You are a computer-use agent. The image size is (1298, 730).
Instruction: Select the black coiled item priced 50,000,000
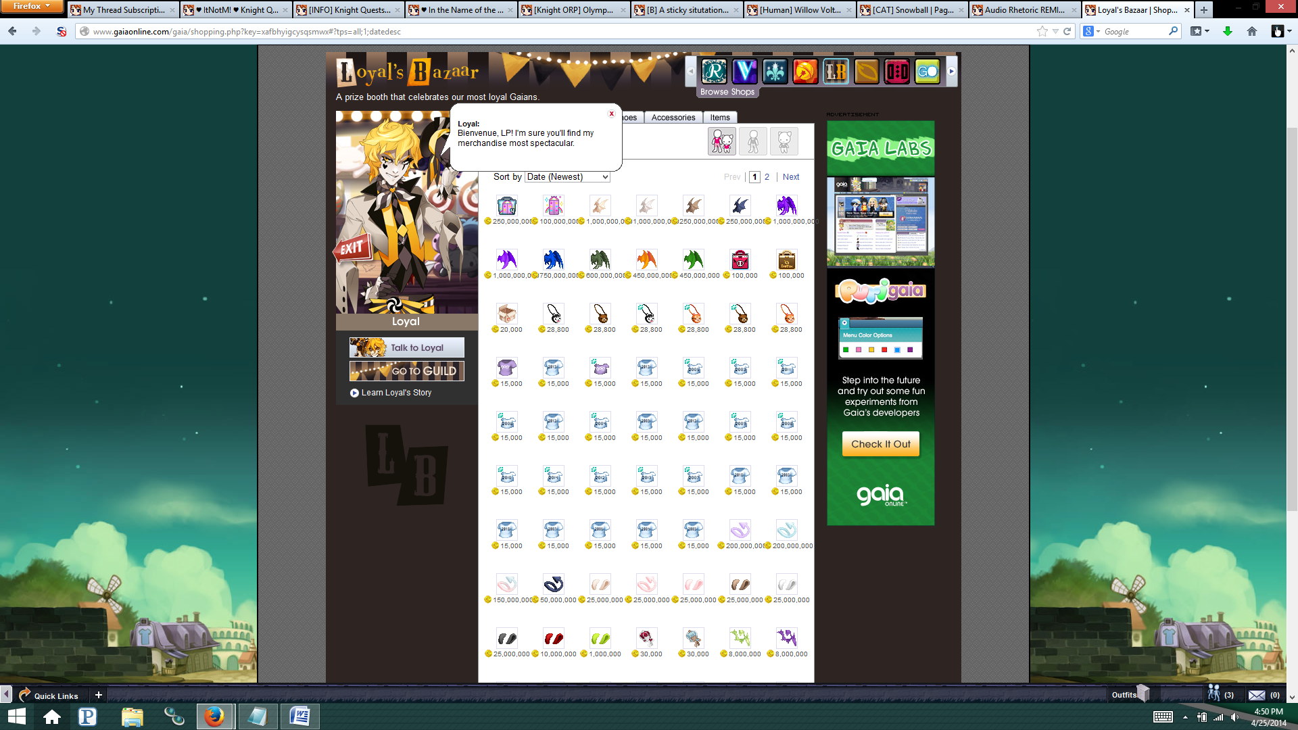(x=554, y=583)
